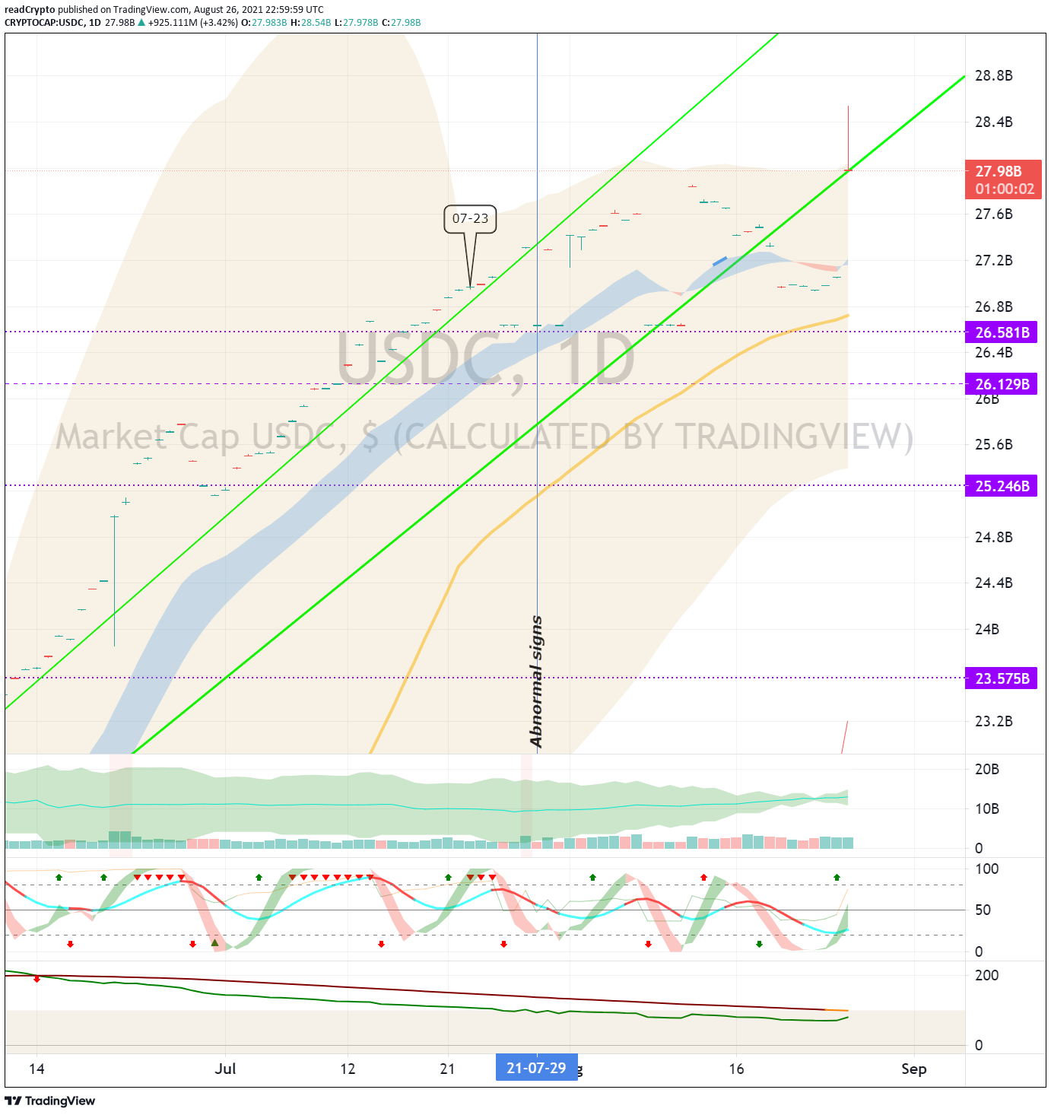This screenshot has height=1115, width=1051.
Task: Click the O:27.983B open value
Action: tap(264, 22)
